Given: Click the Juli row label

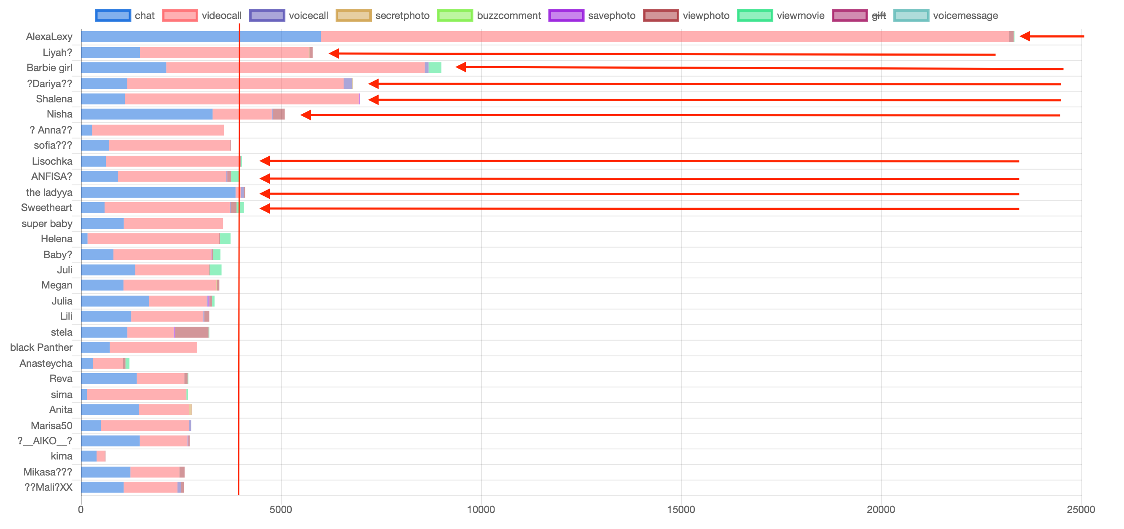Looking at the screenshot, I should click(65, 270).
